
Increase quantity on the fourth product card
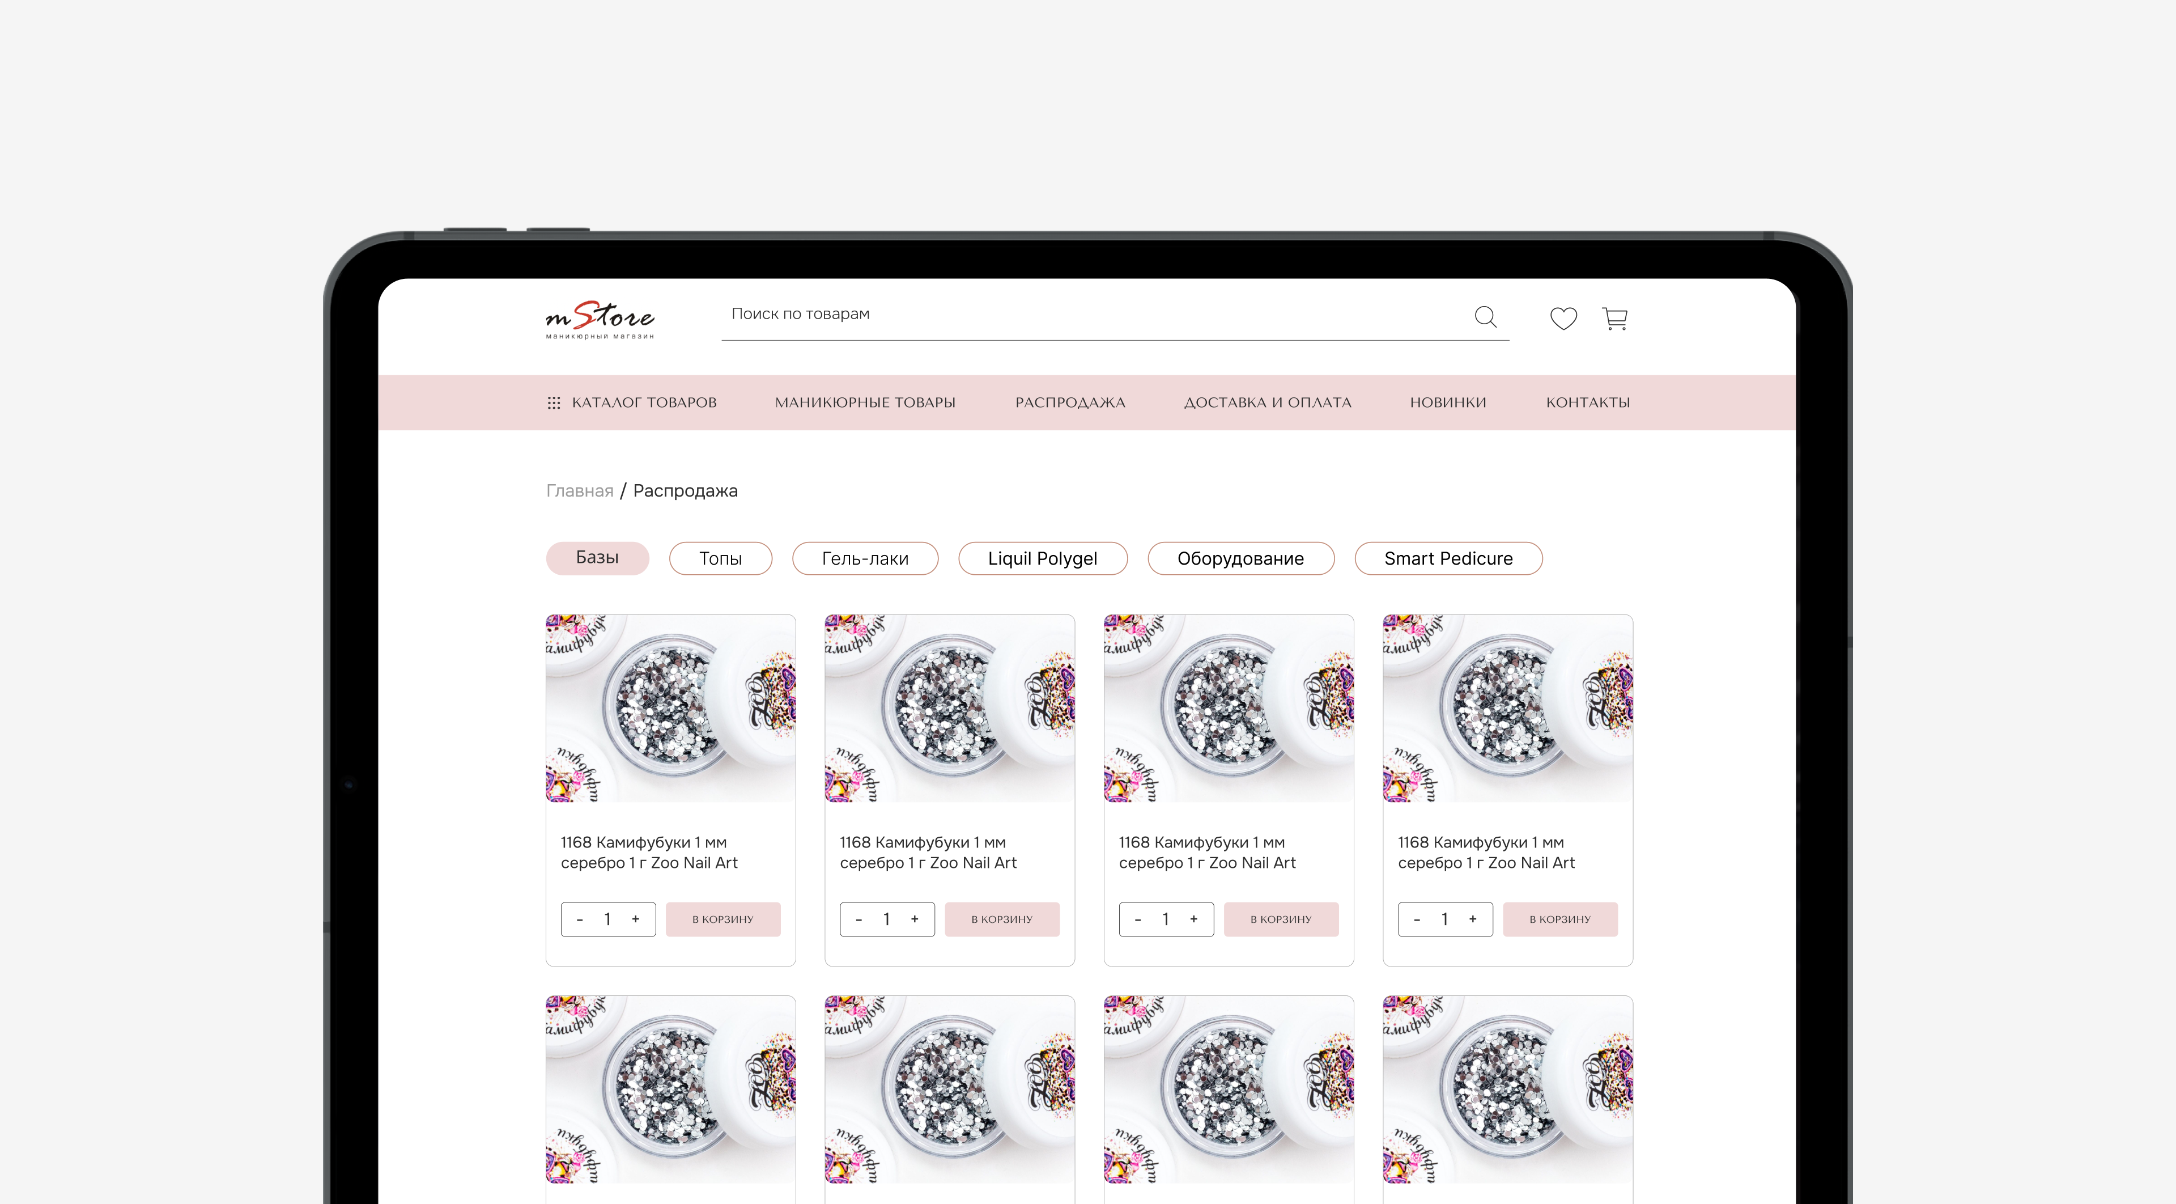(1473, 919)
